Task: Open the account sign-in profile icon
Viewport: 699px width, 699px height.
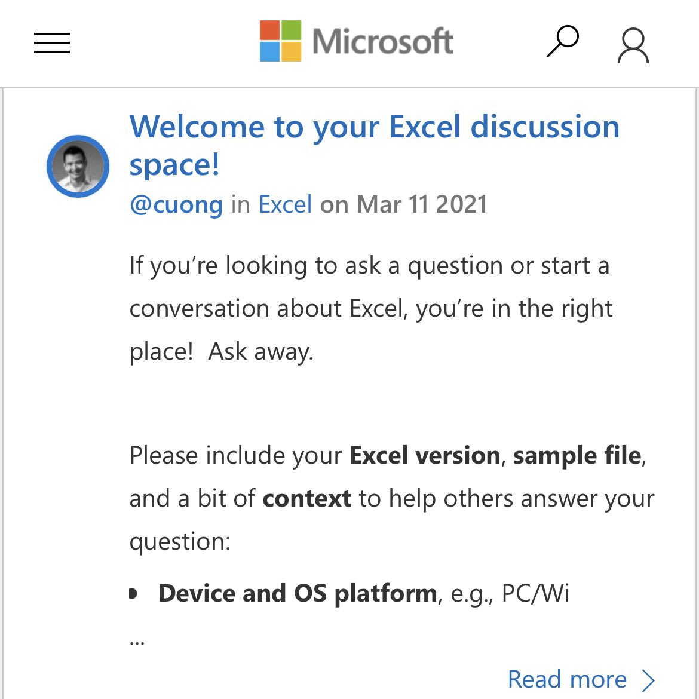Action: point(633,45)
